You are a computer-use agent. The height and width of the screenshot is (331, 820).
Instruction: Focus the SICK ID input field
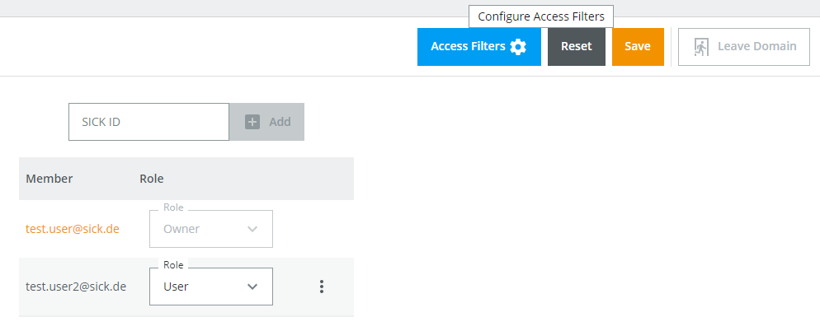[x=148, y=122]
